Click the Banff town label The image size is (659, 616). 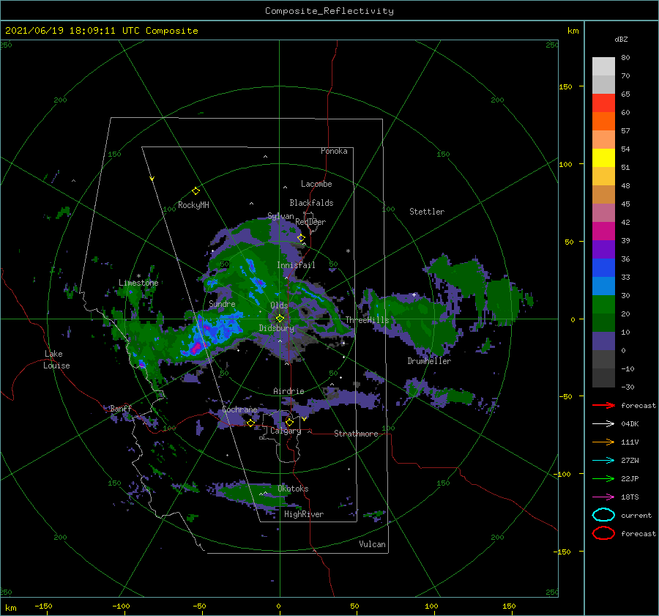(121, 408)
